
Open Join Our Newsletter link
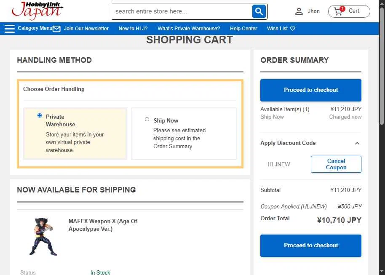click(86, 29)
